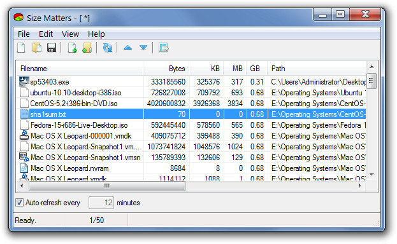Click the ubuntu-10.10-desktop-i386.iso file icon
The width and height of the screenshot is (397, 244).
(24, 92)
